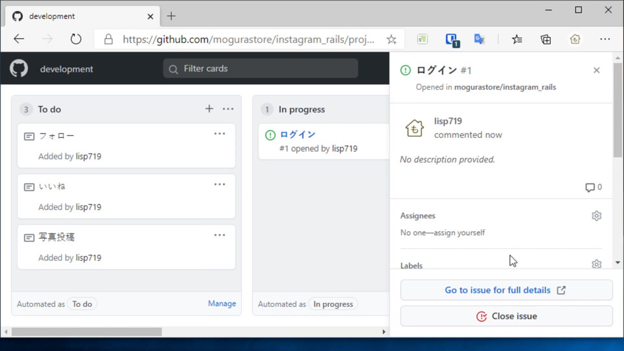Open the Google Translate extension icon
This screenshot has width=624, height=351.
pyautogui.click(x=479, y=39)
